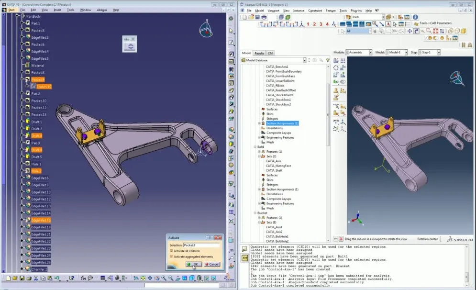This screenshot has width=476, height=290.
Task: Click the CATIA compass in viewport corner
Action: 206,29
